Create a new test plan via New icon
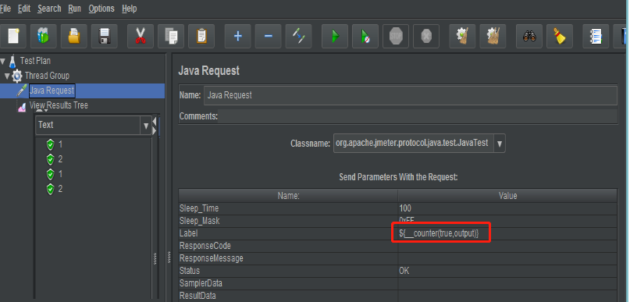The width and height of the screenshot is (630, 302). [x=13, y=36]
